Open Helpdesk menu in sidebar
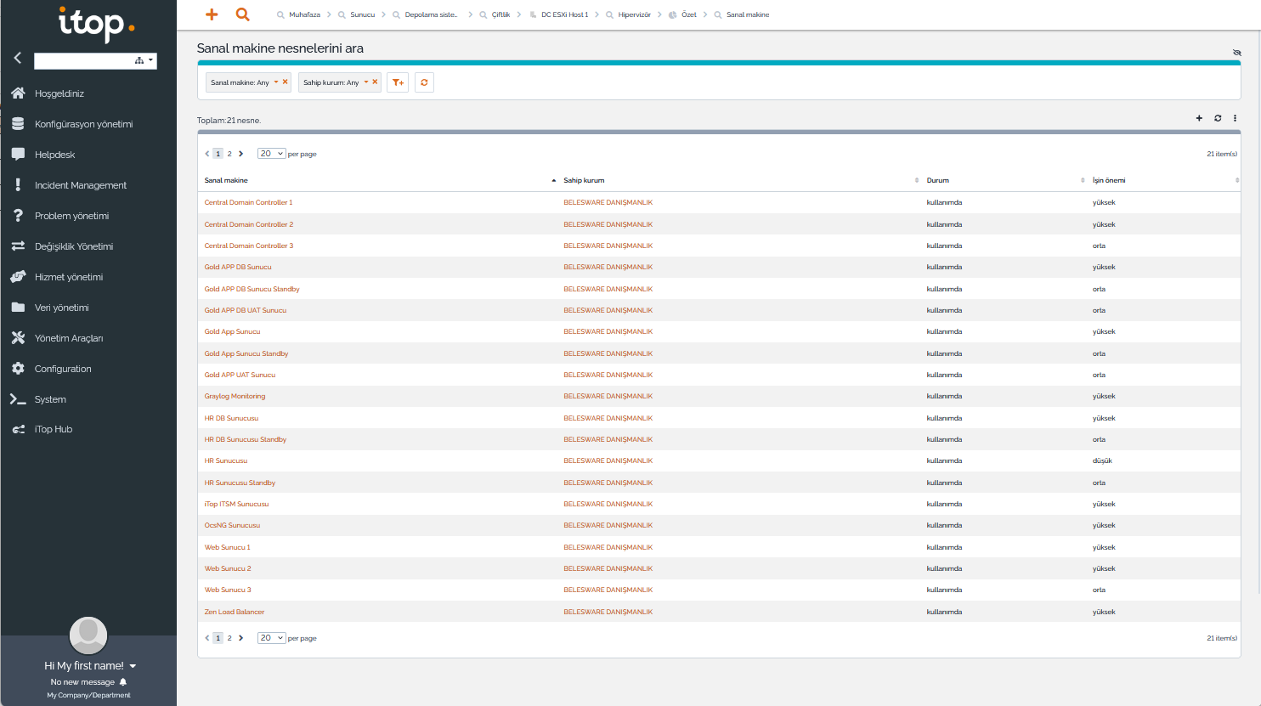The image size is (1261, 706). (55, 155)
